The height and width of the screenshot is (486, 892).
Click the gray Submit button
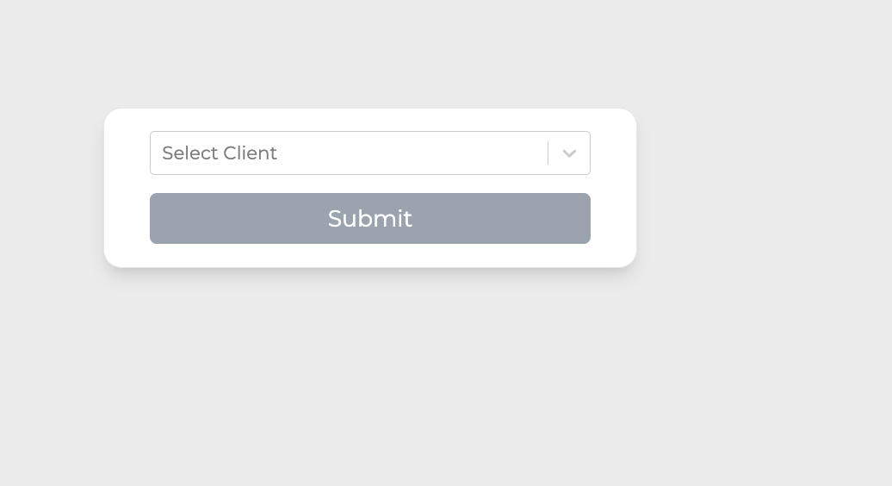(370, 219)
